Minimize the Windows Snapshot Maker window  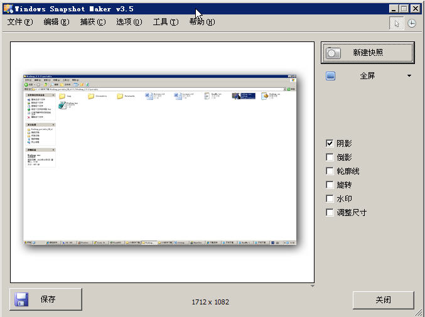[x=394, y=9]
